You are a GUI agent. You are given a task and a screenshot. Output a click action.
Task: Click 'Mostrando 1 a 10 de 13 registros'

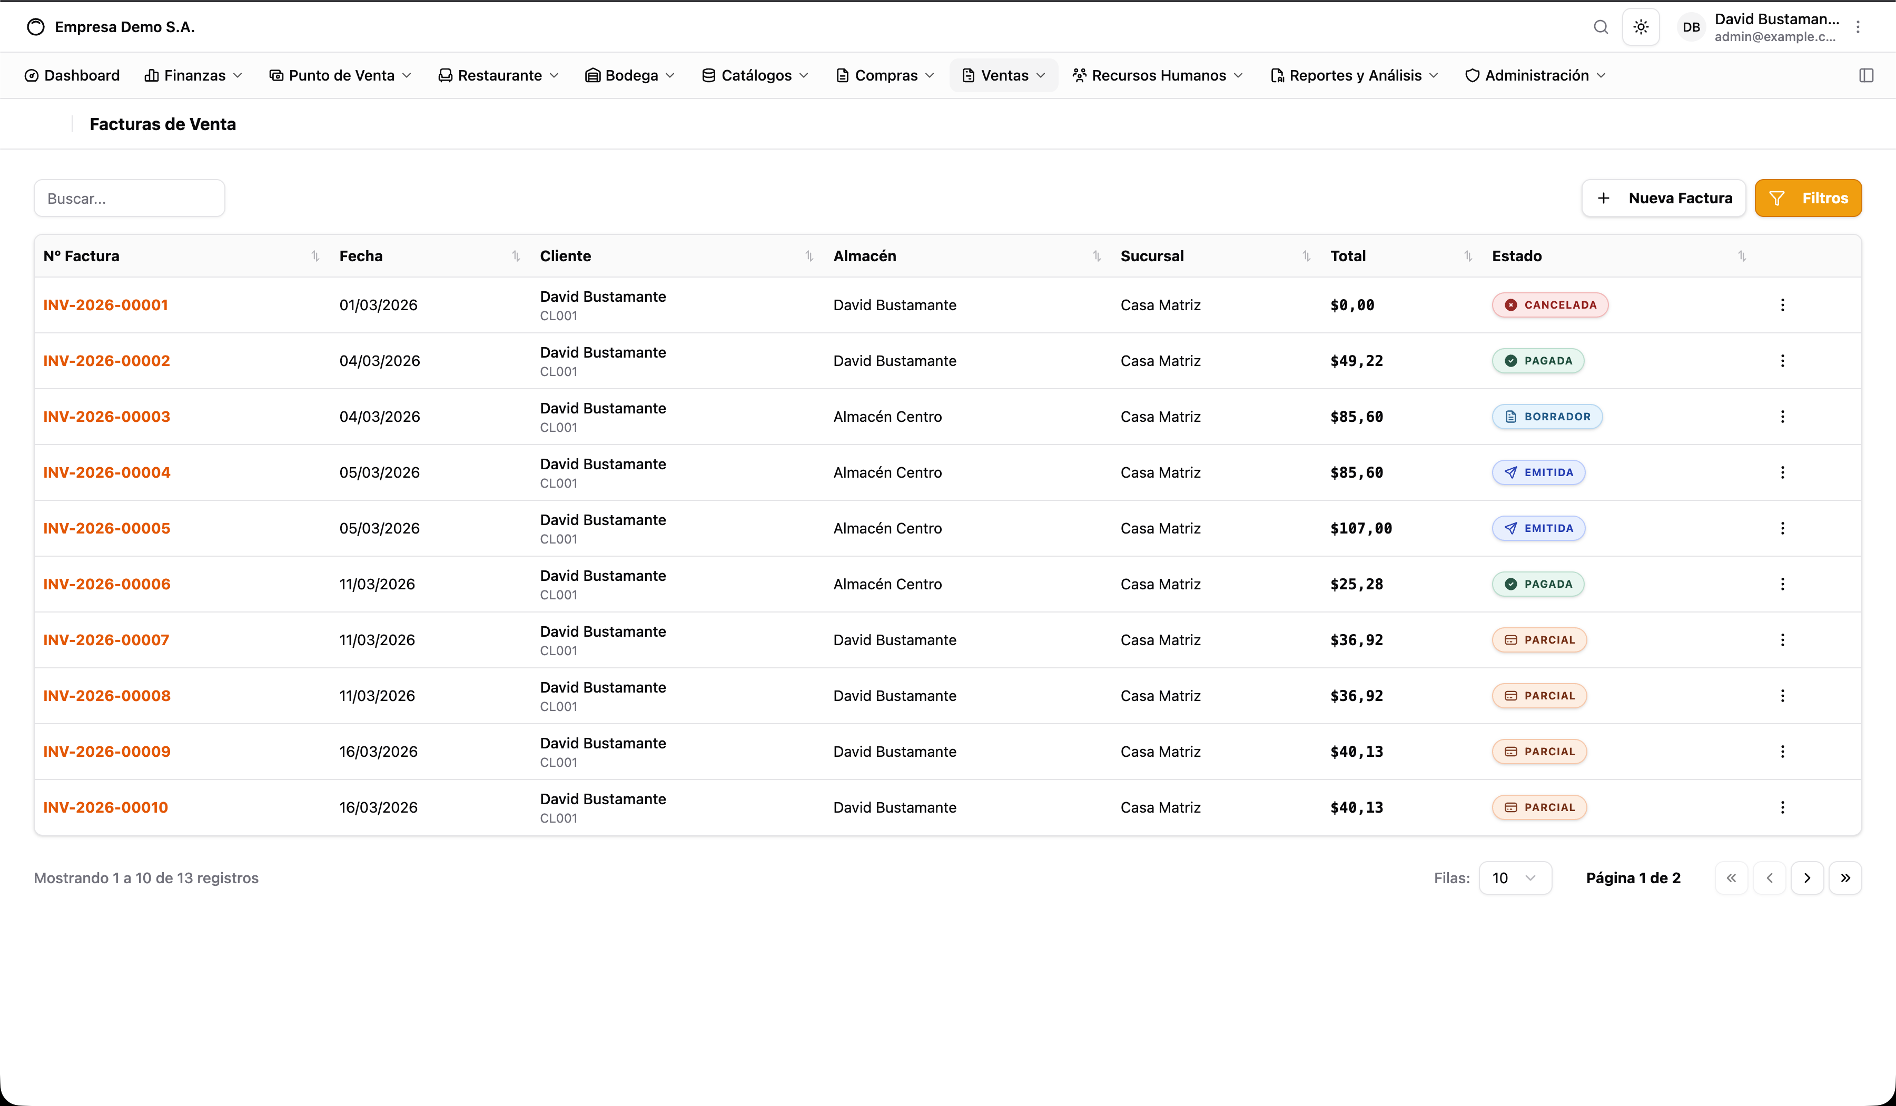[146, 878]
